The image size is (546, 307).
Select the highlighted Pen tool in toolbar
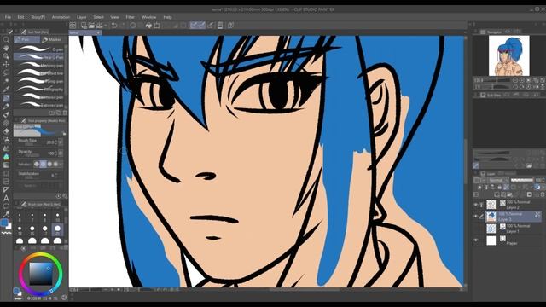6,98
